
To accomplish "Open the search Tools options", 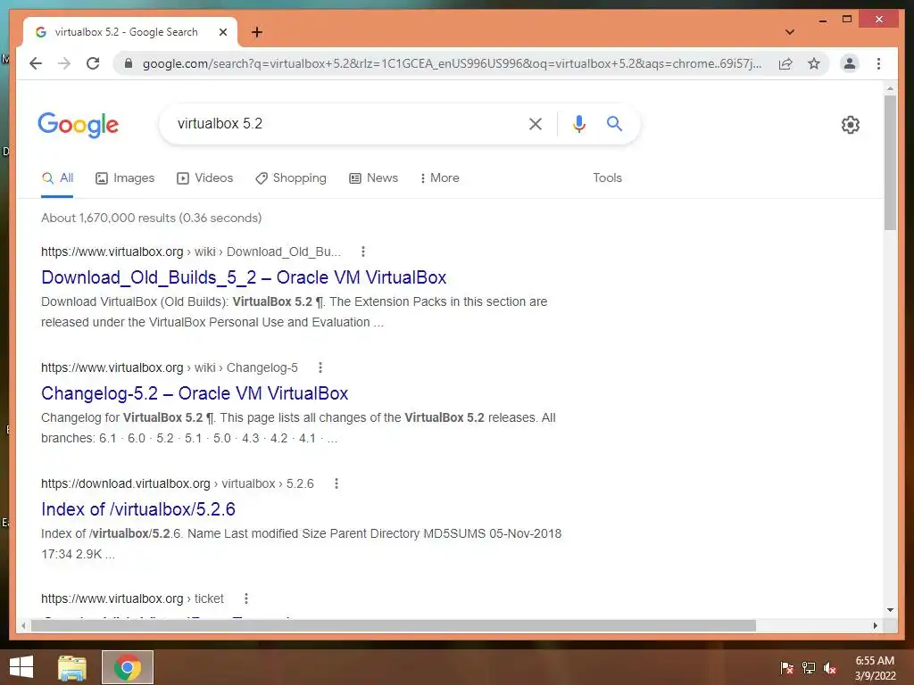I will (607, 178).
